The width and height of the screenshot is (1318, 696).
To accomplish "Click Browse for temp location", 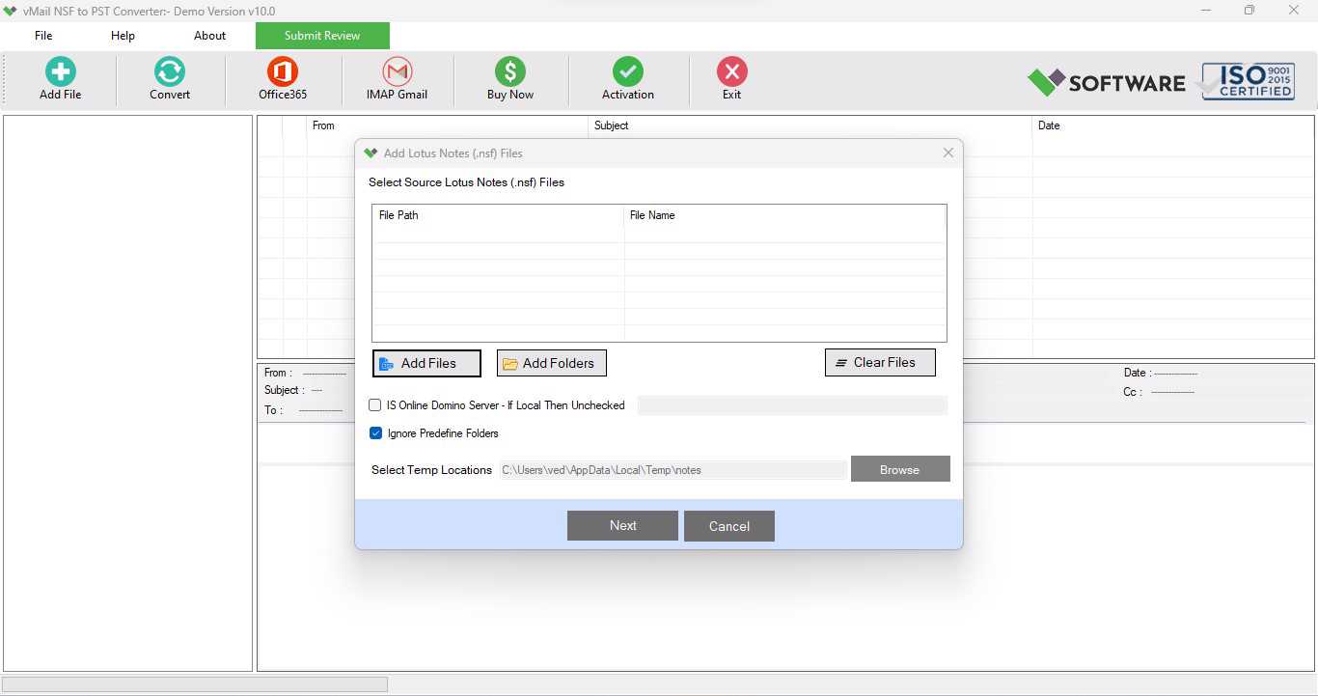I will tap(900, 469).
